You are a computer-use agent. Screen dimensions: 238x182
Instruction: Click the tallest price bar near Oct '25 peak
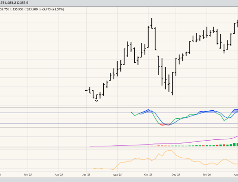pos(152,23)
